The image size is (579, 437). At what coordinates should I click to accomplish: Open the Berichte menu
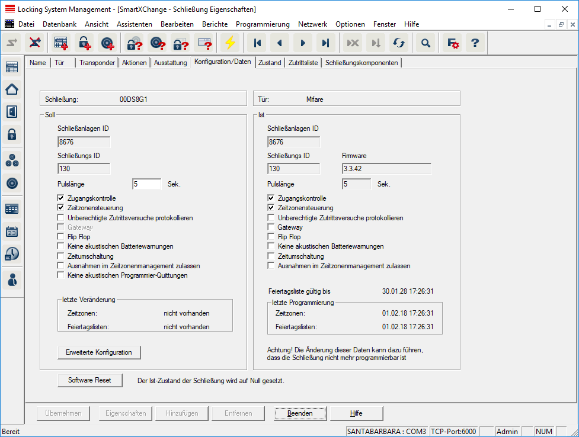[215, 24]
